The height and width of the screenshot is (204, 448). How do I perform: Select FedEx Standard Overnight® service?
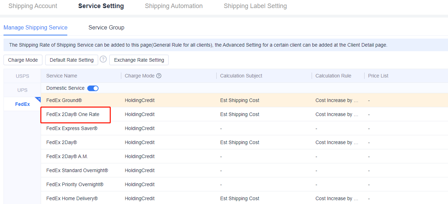[x=77, y=170]
